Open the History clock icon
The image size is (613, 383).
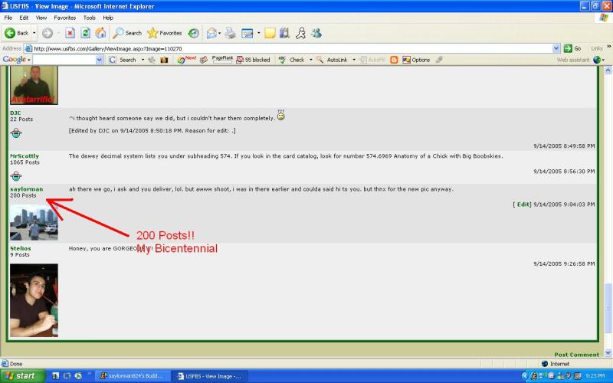coord(194,33)
